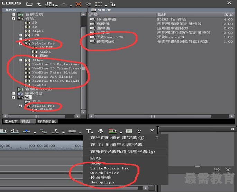Collapse the Xplode Pro folder under 键
Image resolution: width=237 pixels, height=192 pixels.
pos(20,106)
